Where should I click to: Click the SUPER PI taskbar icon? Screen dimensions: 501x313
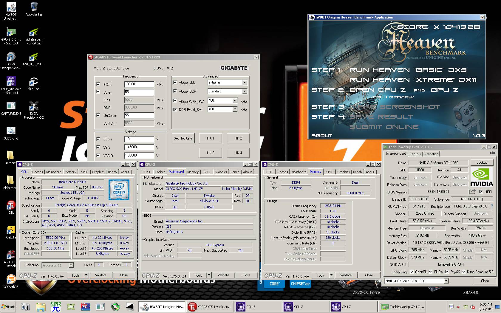click(56, 306)
